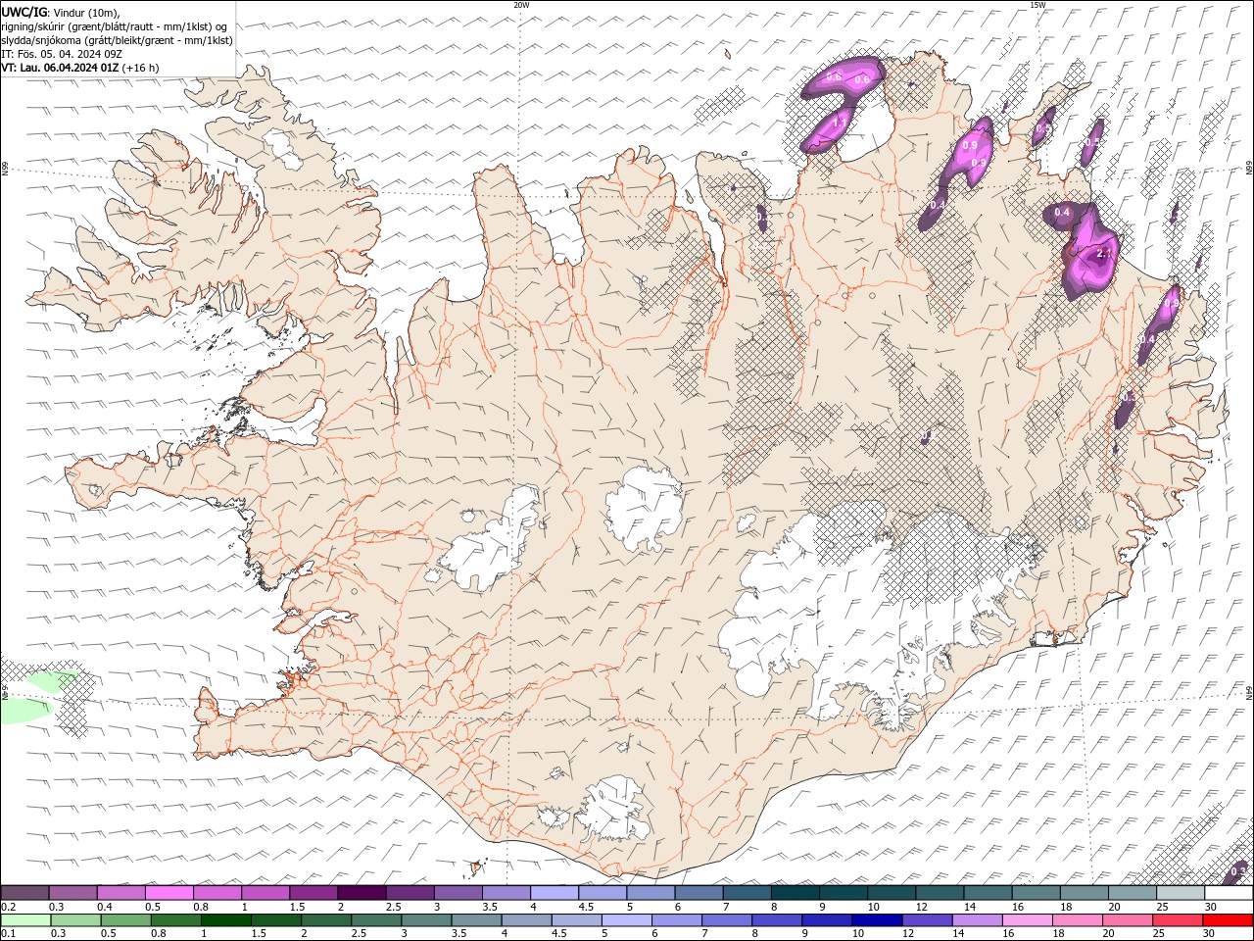Click the "Vindur (10m)" label in header
Image resolution: width=1254 pixels, height=941 pixels.
point(85,12)
